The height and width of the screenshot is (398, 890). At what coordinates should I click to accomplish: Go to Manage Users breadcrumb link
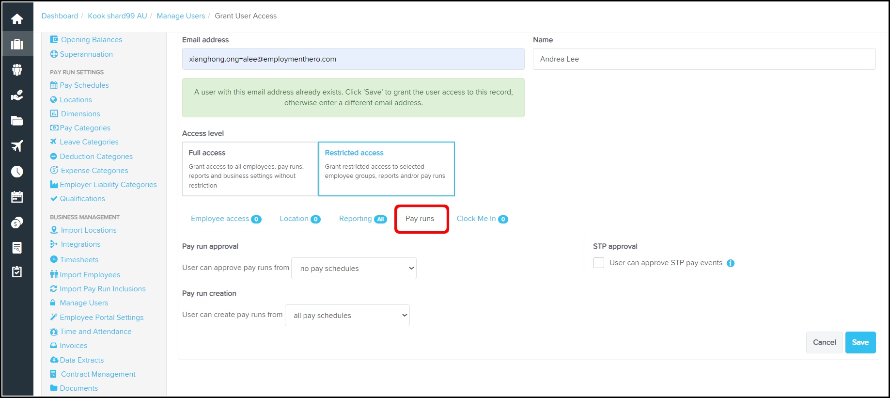click(x=181, y=16)
